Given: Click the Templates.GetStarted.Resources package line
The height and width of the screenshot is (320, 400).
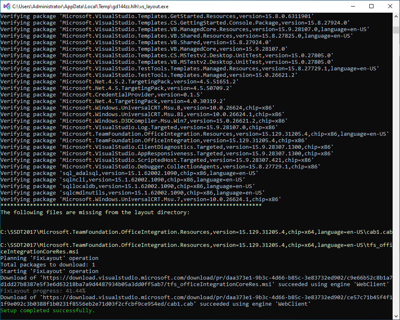Looking at the screenshot, I should coord(157,16).
